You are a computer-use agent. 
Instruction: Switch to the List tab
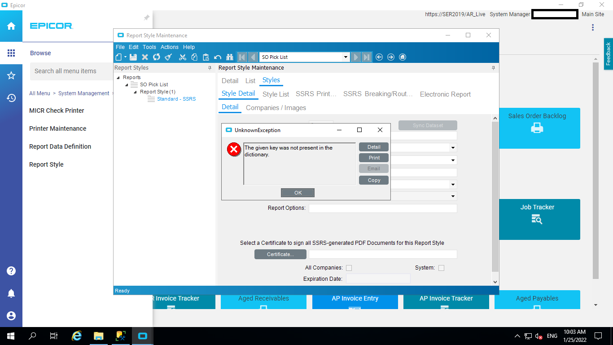[250, 81]
